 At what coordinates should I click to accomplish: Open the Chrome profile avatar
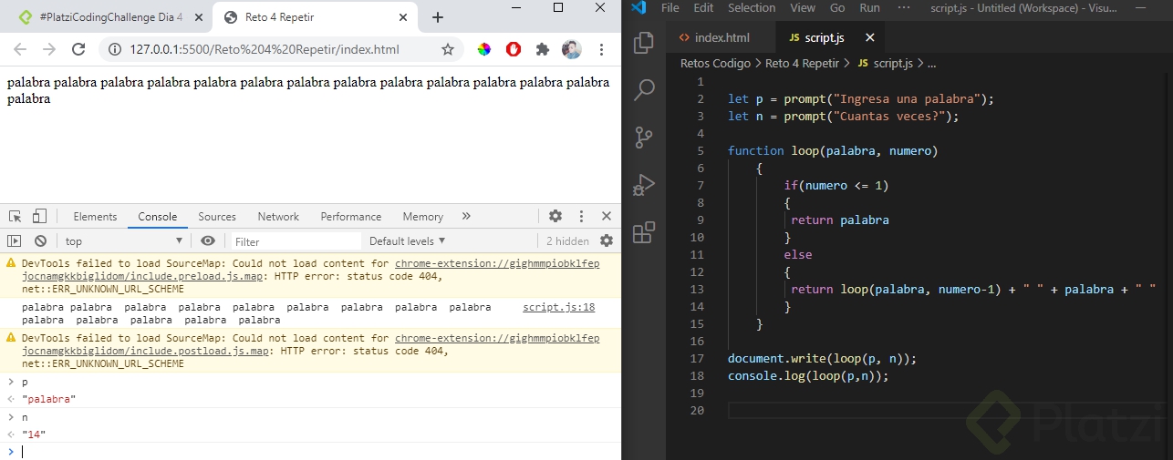pos(572,49)
